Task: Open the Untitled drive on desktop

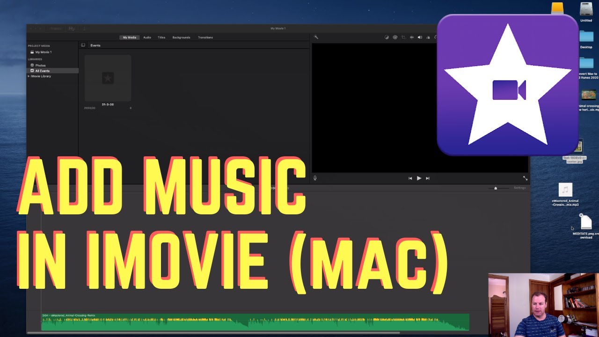Action: click(586, 12)
